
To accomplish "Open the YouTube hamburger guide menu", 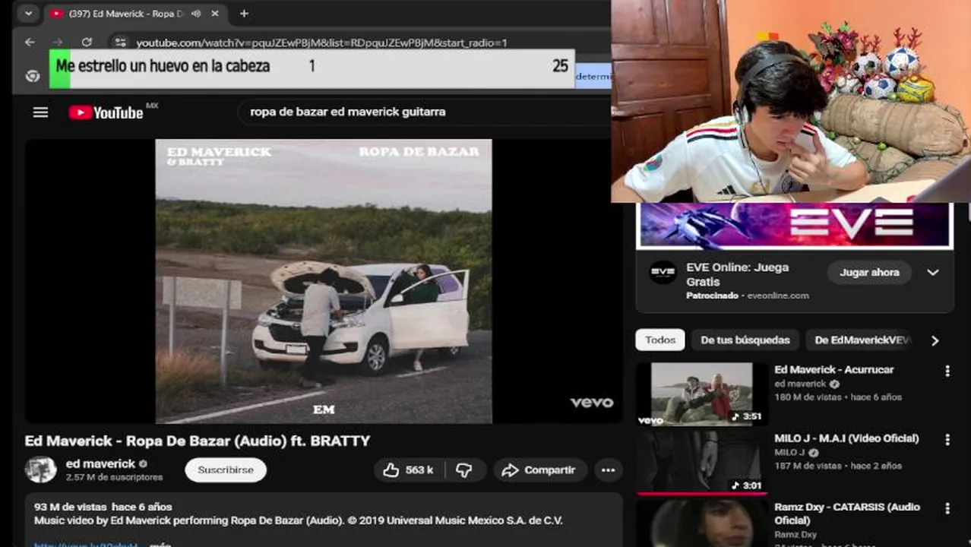I will (40, 112).
